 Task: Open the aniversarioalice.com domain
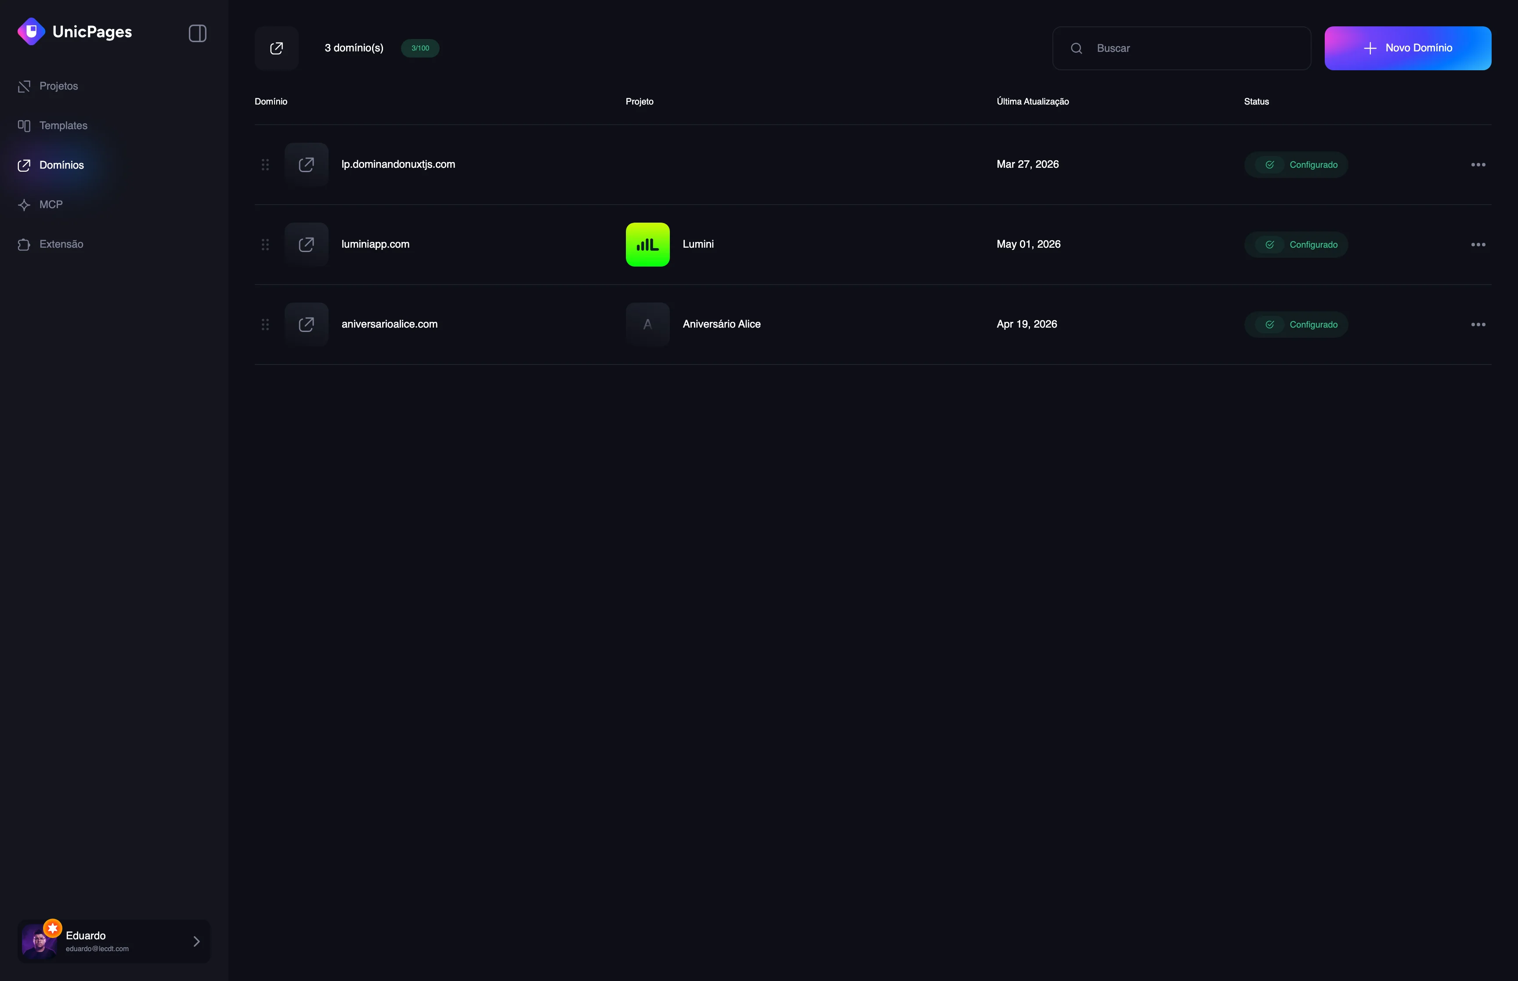click(x=389, y=324)
